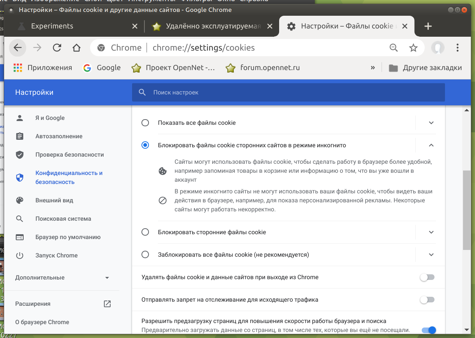Go to the home page icon
The width and height of the screenshot is (475, 338).
tap(77, 48)
